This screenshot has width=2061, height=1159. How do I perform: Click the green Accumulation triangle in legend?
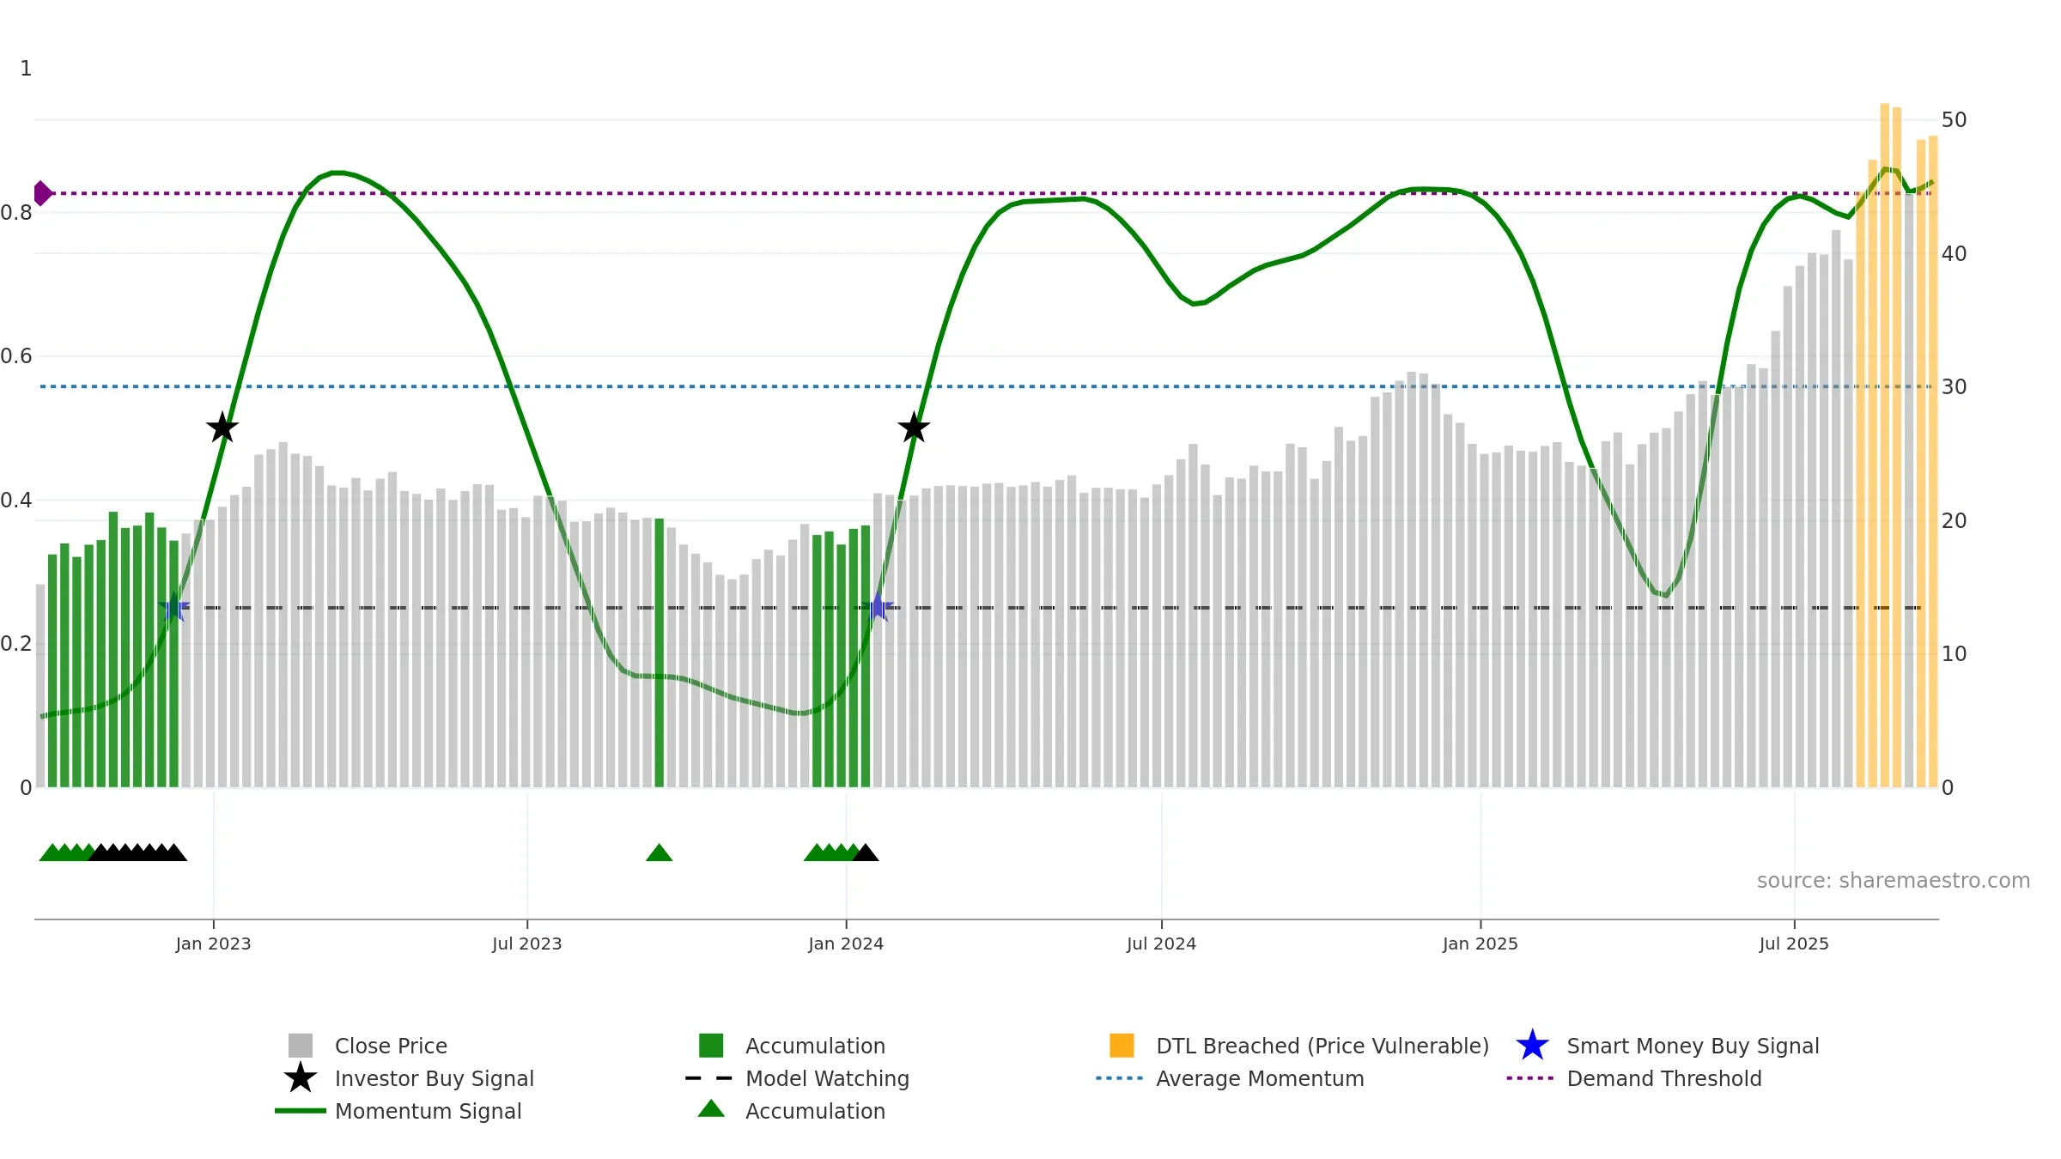click(711, 1109)
